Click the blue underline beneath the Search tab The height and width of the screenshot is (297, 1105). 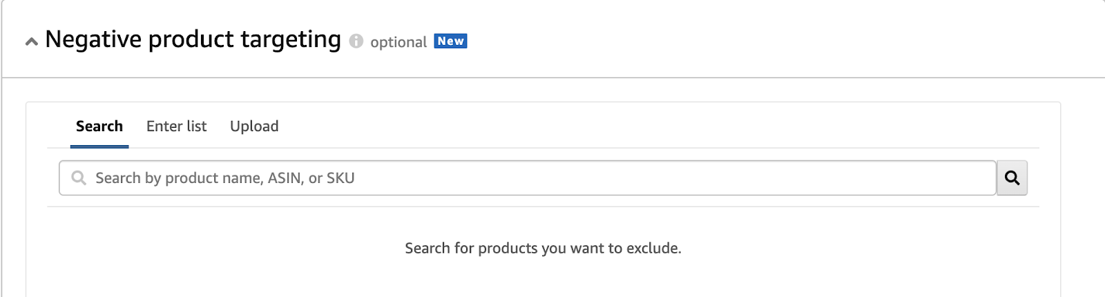tap(99, 146)
